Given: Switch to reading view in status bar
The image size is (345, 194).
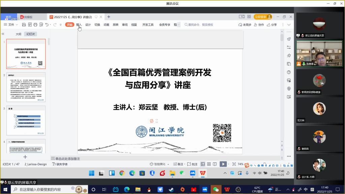Looking at the screenshot, I should (215, 164).
